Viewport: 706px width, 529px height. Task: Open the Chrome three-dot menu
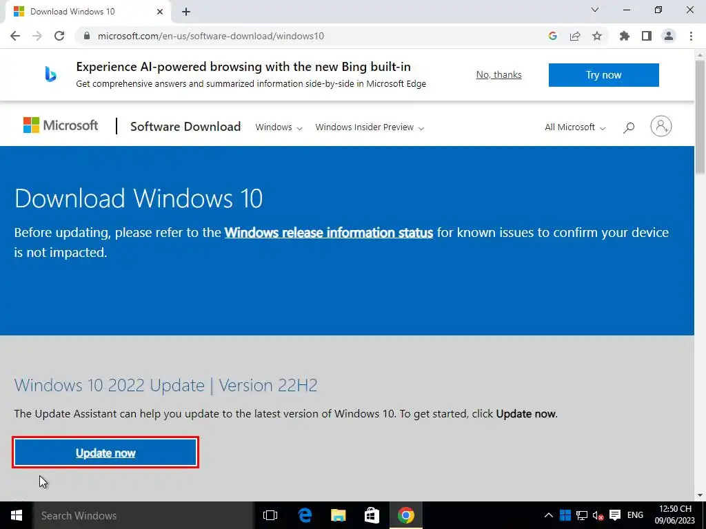[691, 36]
